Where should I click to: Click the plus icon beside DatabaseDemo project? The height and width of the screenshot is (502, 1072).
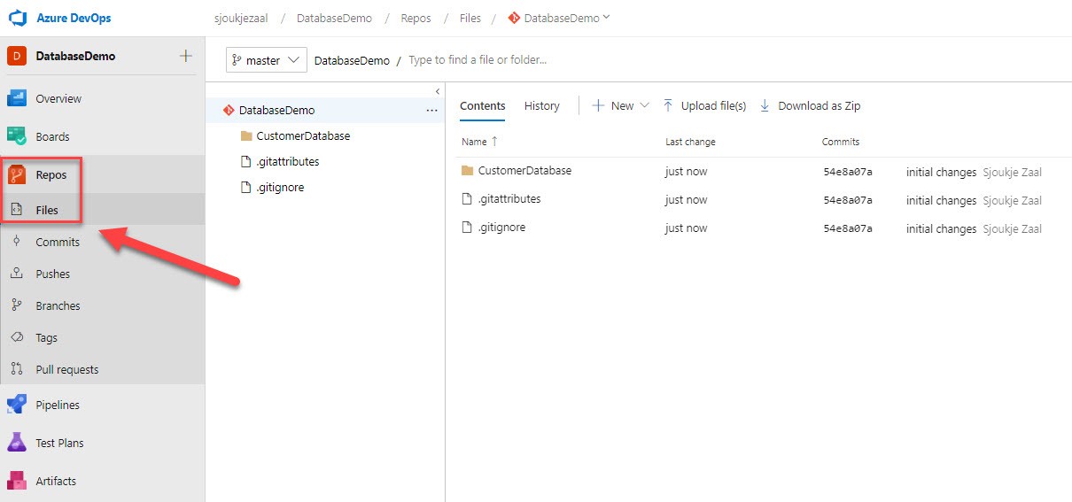[x=185, y=56]
